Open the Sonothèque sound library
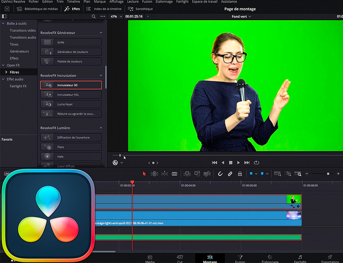 click(x=140, y=9)
